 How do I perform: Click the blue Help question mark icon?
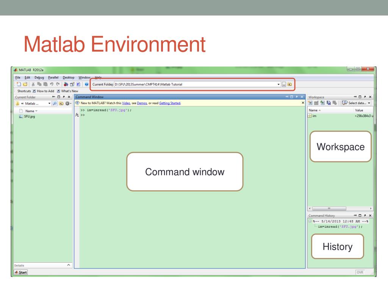[86, 84]
